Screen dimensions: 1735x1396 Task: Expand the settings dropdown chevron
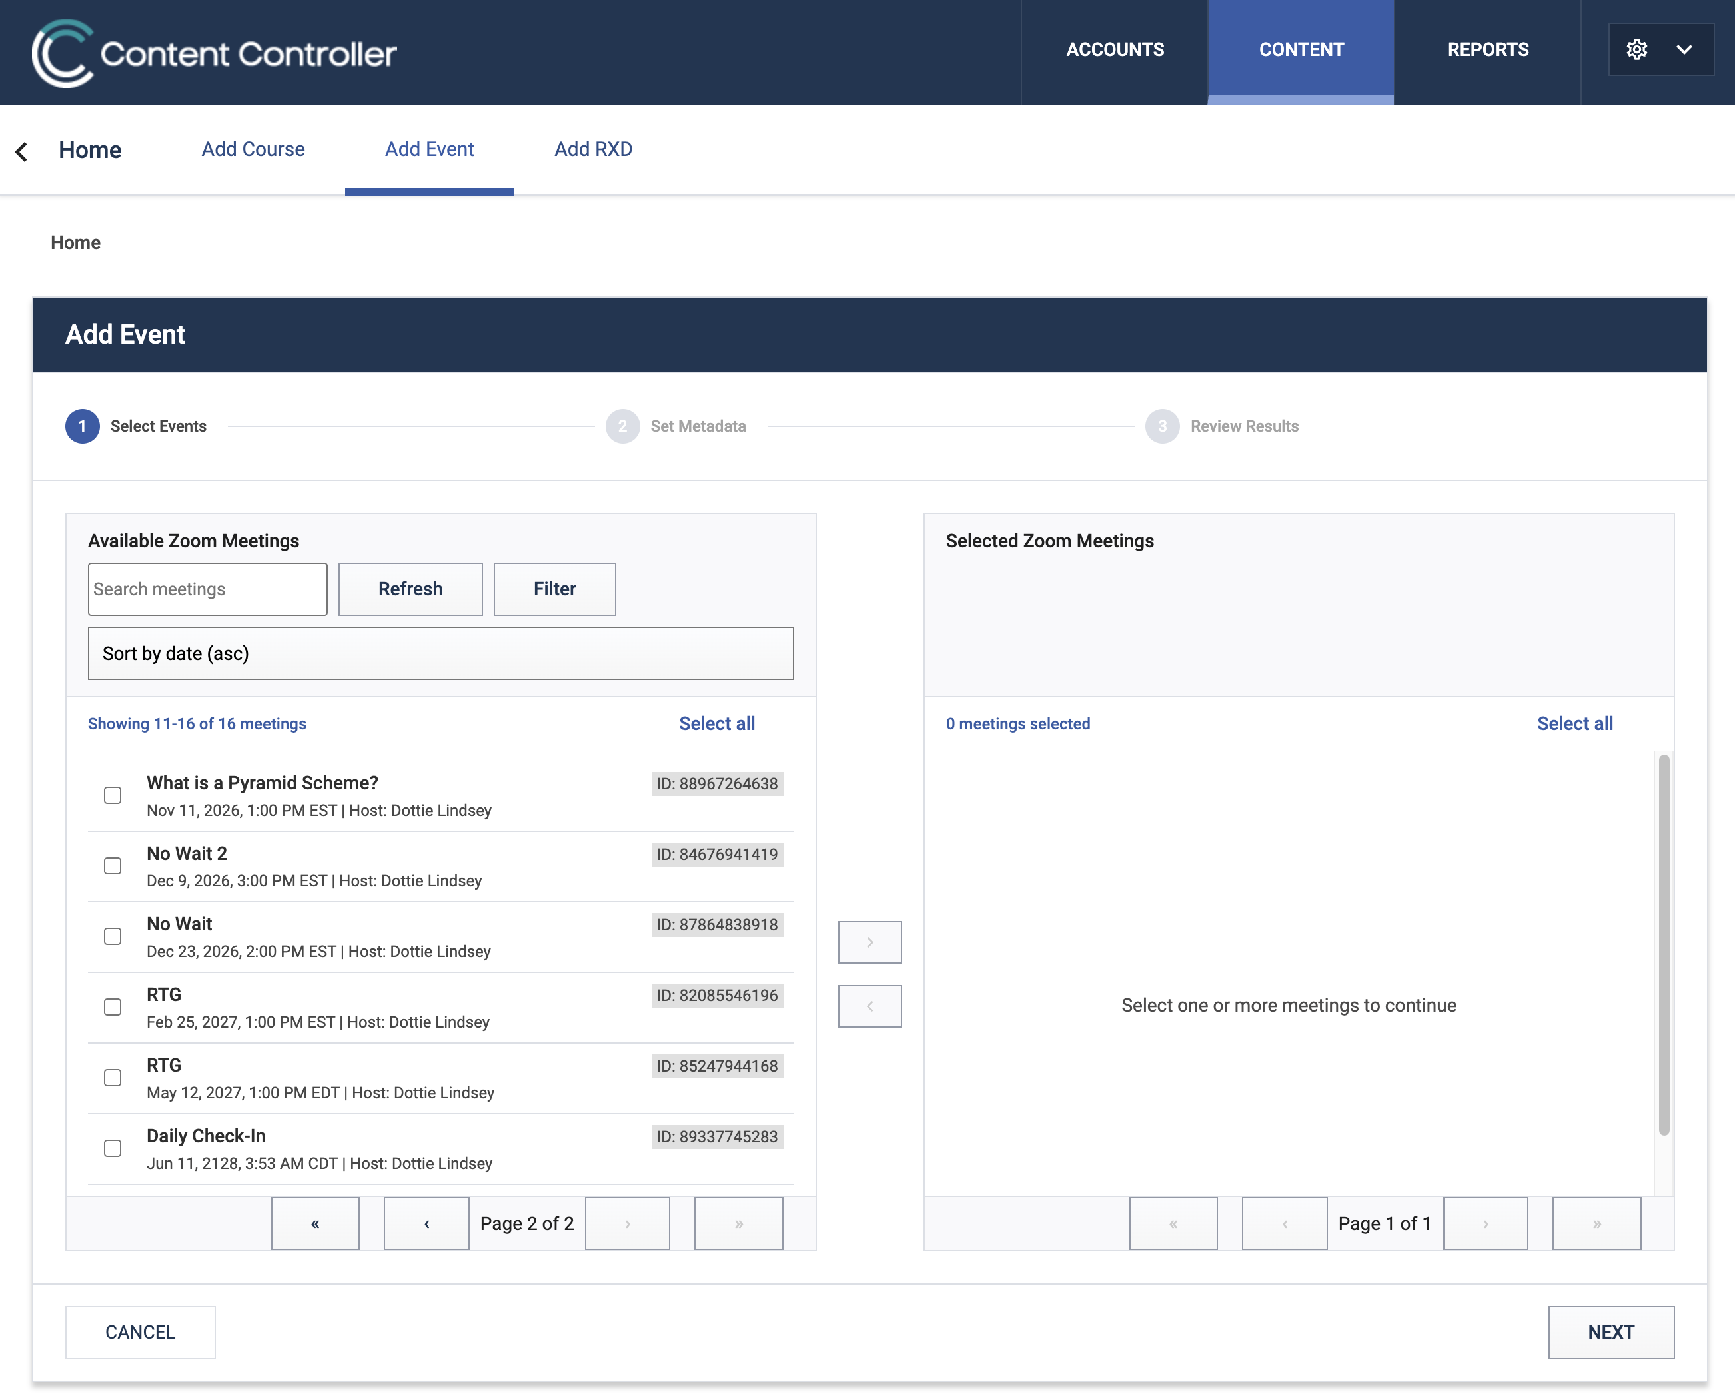(x=1684, y=50)
